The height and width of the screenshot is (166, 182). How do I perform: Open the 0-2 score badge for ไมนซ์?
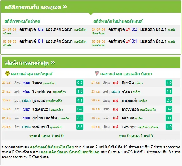coord(80,83)
